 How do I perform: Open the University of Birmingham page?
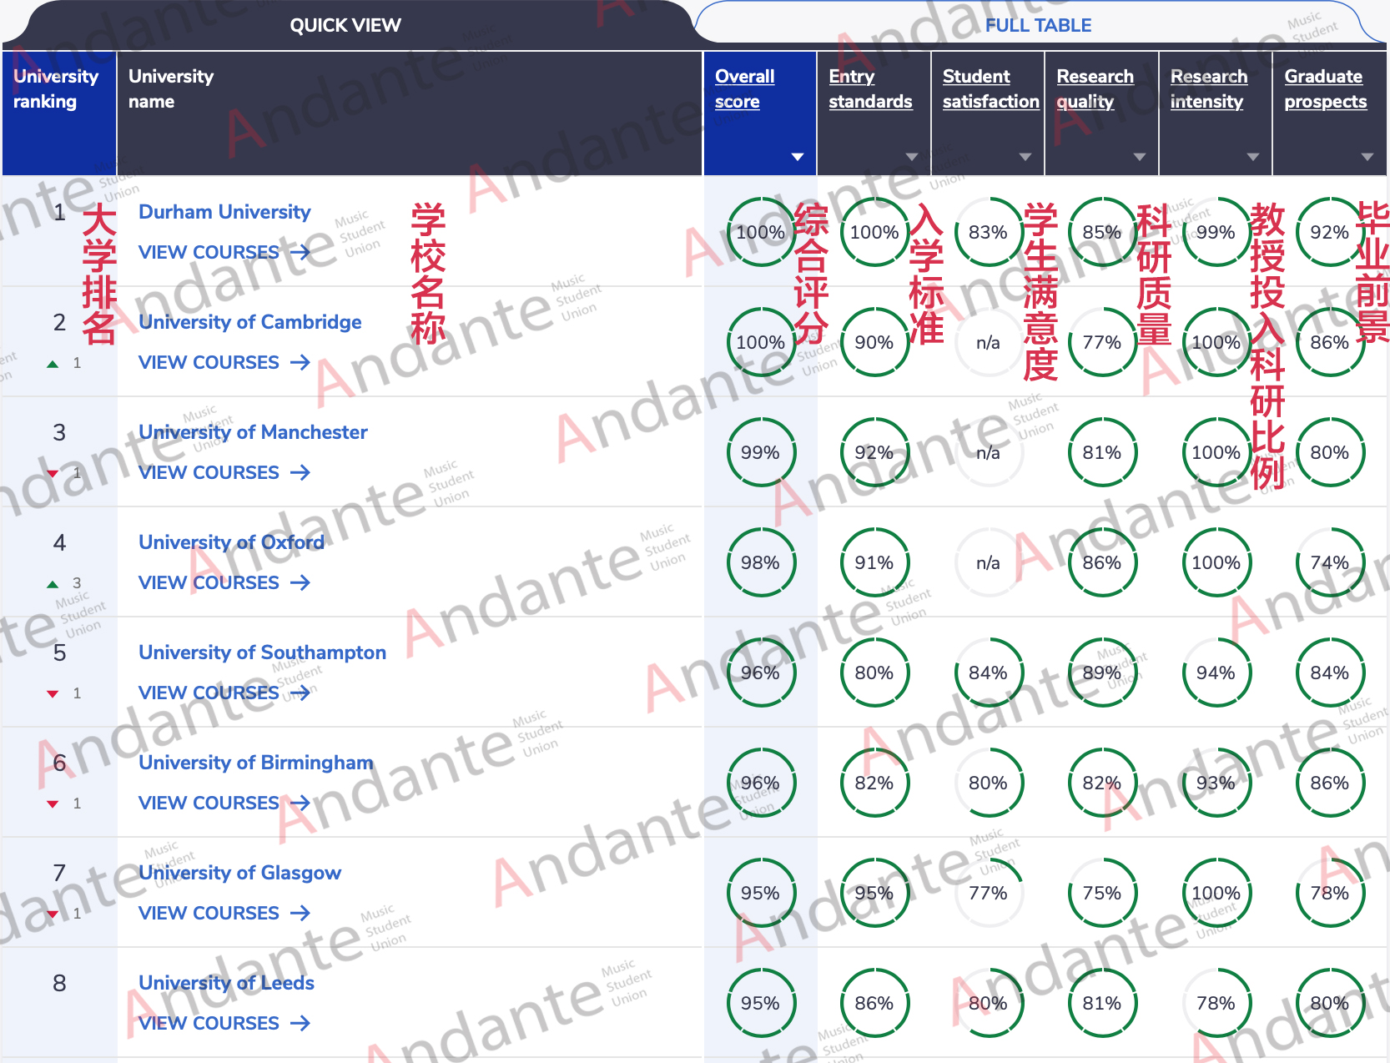click(x=255, y=763)
